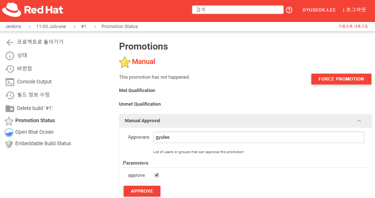Click the Approvers text field
375x198 pixels.
coord(259,137)
